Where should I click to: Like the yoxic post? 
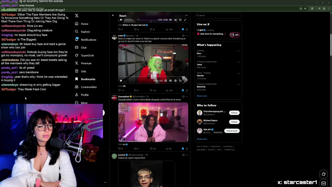point(153,90)
